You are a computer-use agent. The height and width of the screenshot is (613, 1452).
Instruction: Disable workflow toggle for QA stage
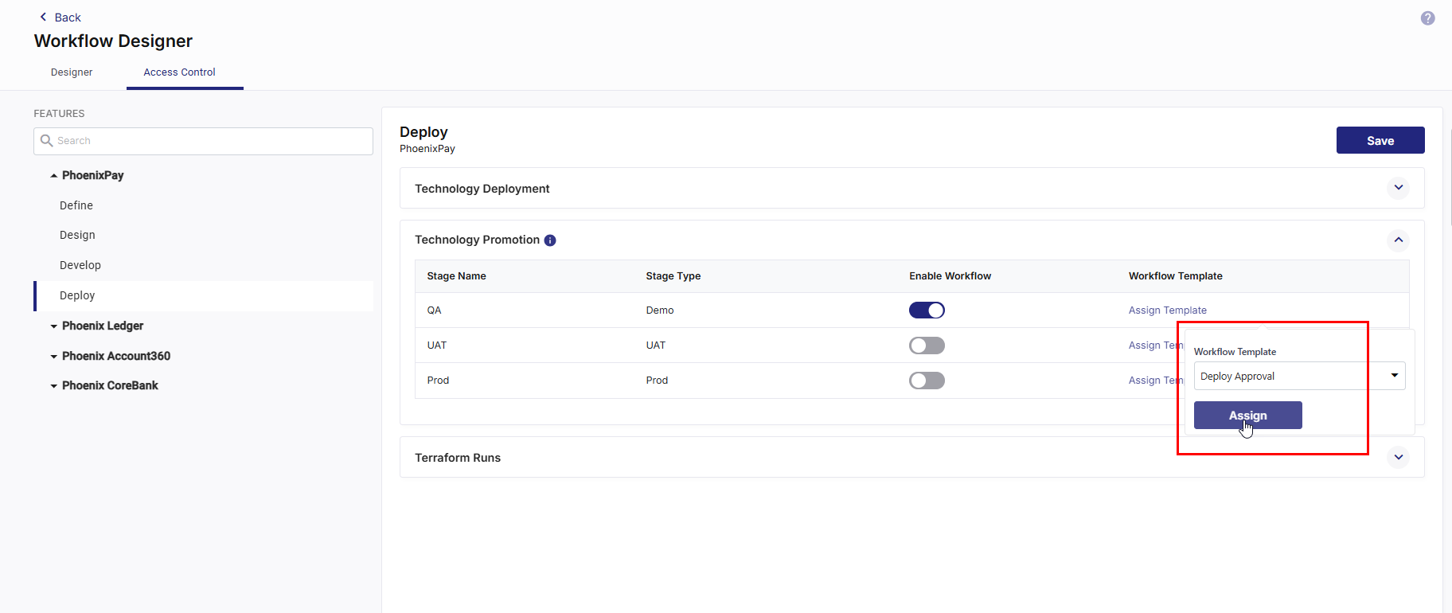927,310
